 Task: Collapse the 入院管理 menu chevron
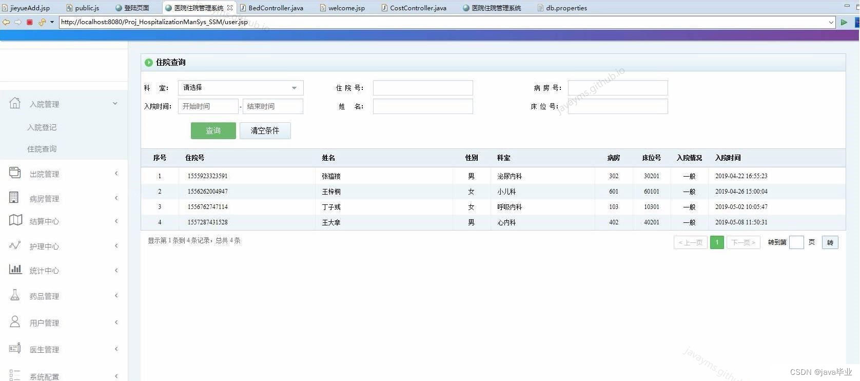(x=115, y=104)
